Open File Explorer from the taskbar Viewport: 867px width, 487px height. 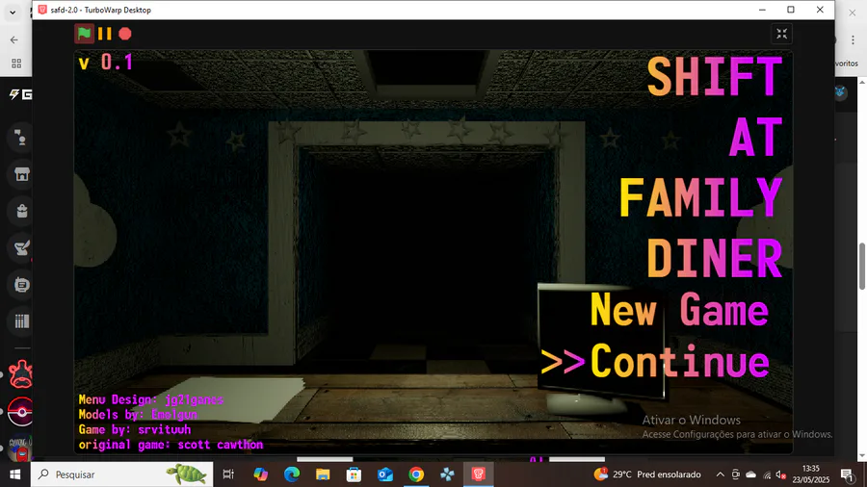(x=323, y=474)
